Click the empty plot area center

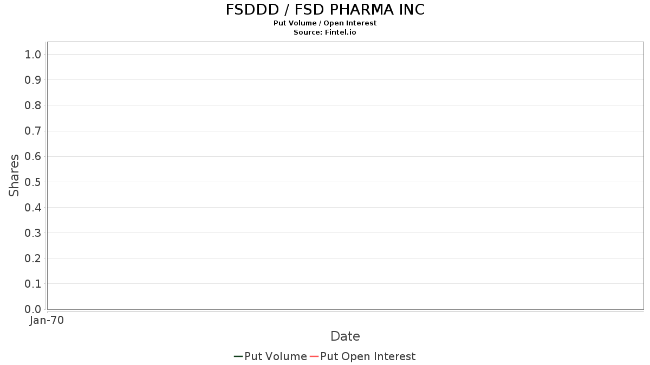coord(345,176)
